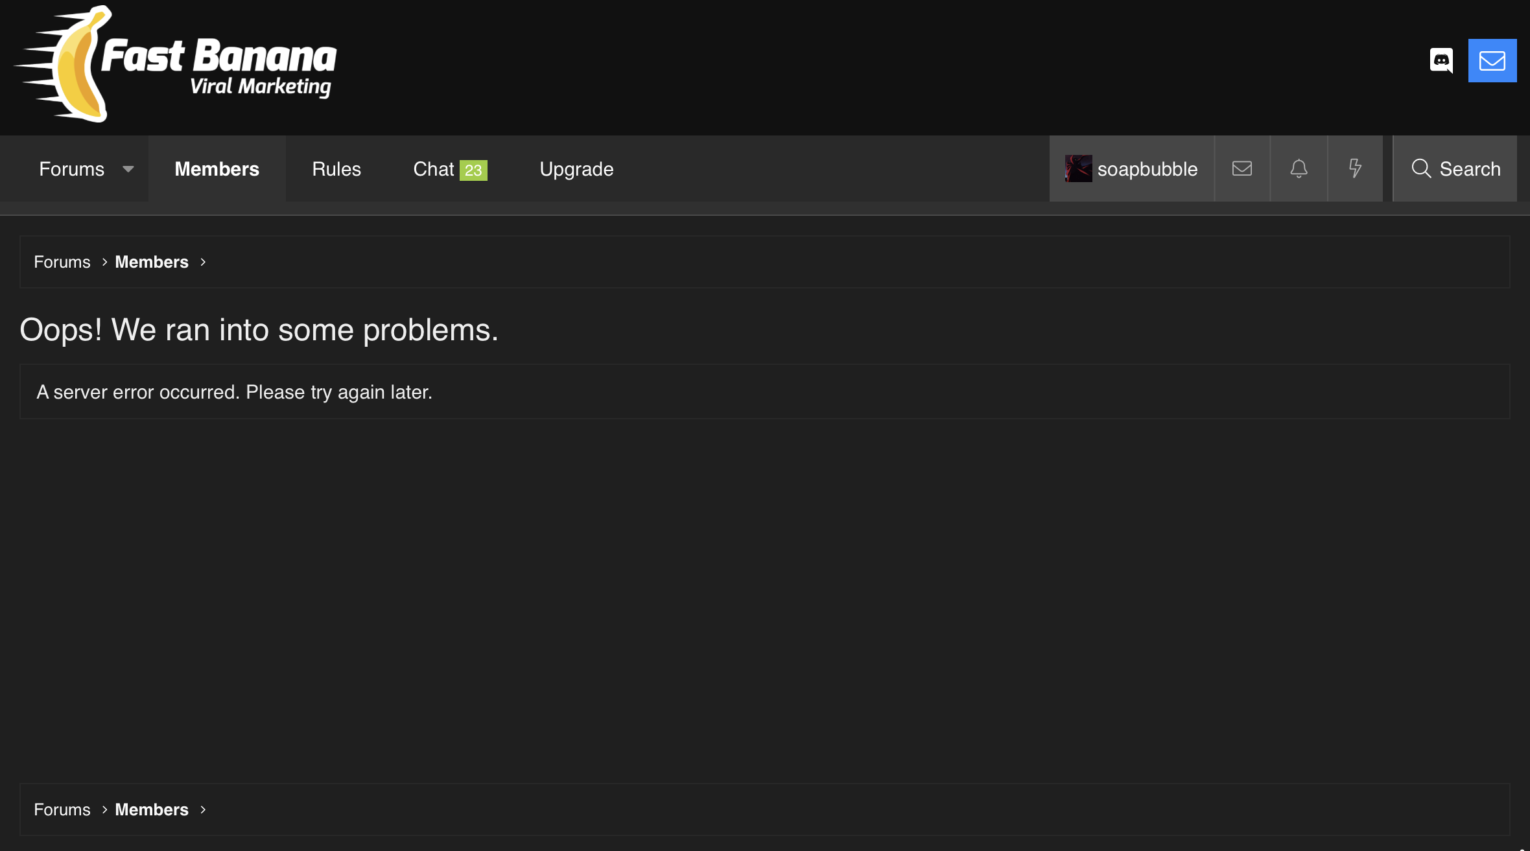
Task: Click the Discord icon in header
Action: coord(1441,61)
